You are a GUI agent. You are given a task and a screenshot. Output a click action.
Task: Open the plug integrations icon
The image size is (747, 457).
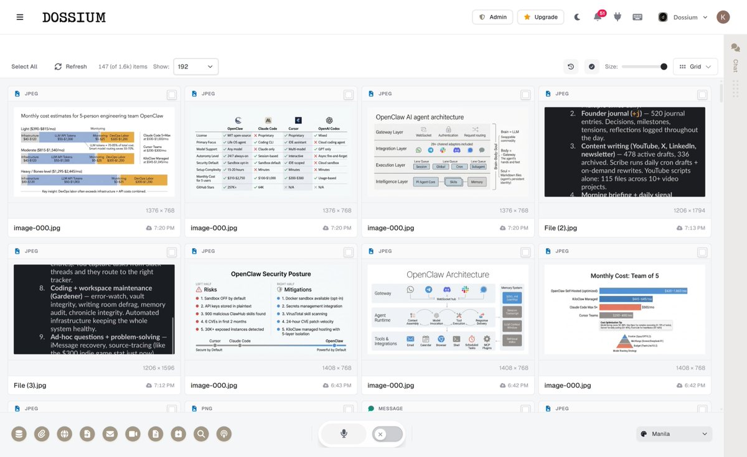(618, 17)
